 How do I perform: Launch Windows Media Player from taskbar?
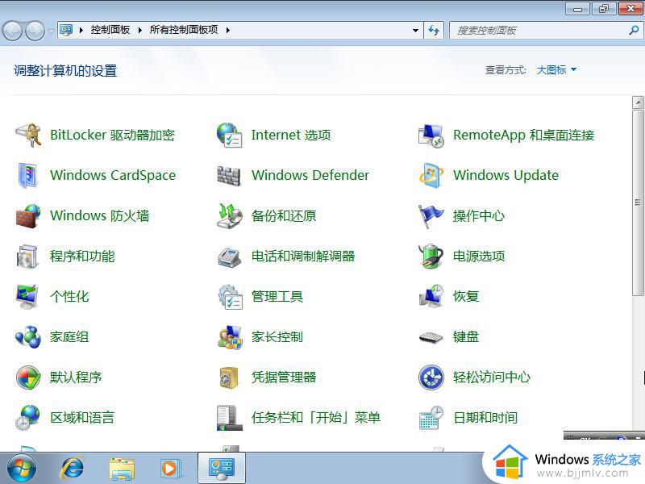[x=169, y=469]
